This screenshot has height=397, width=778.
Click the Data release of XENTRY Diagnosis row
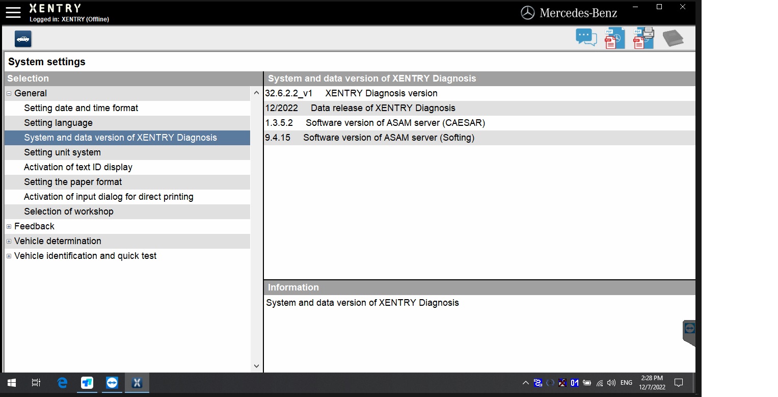pyautogui.click(x=479, y=108)
